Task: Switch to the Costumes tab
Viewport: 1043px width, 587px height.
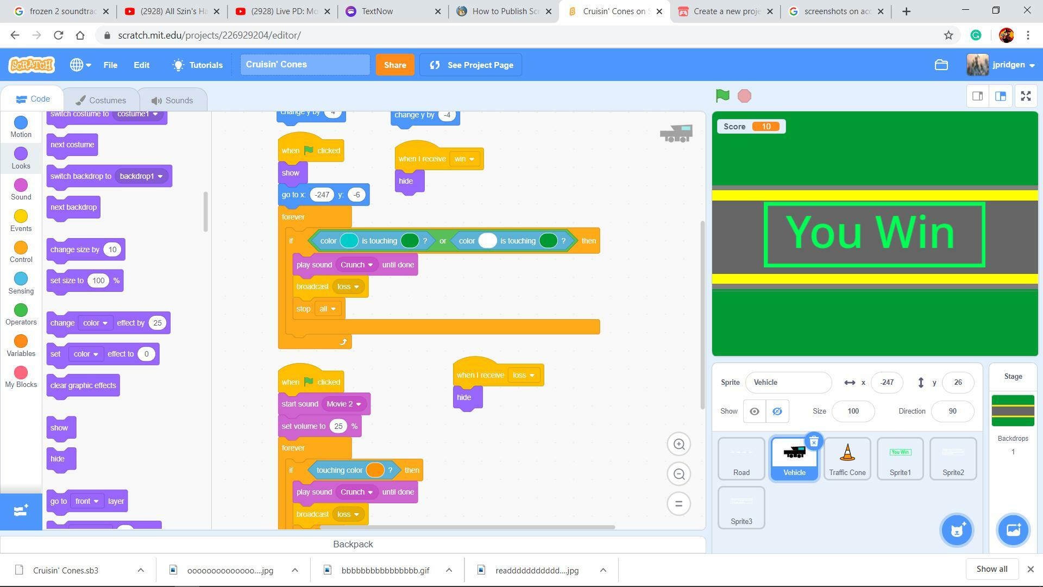Action: pos(101,100)
